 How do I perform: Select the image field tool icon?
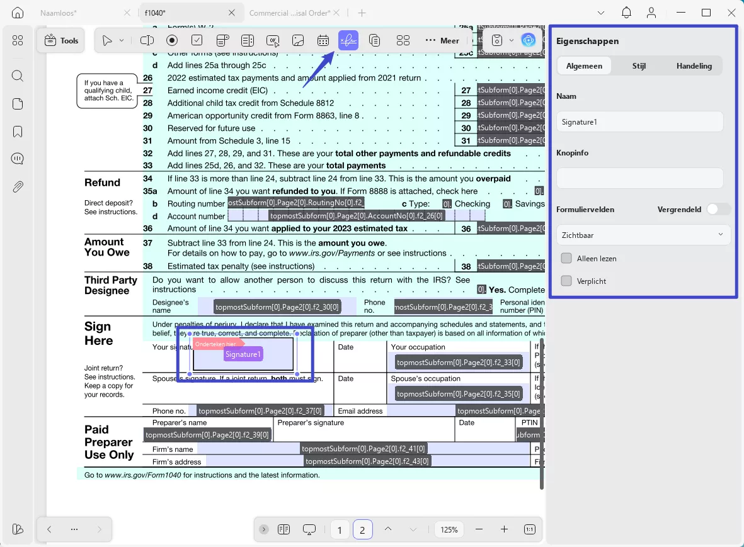pos(298,40)
